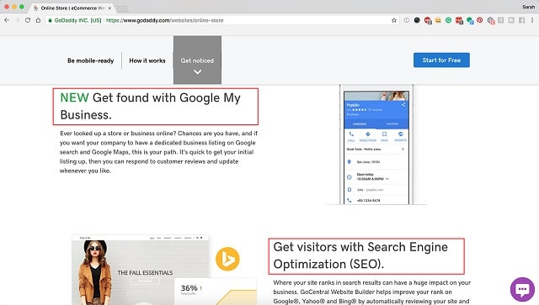Click the 36% stat card
The height and width of the screenshot is (305, 539).
point(216,292)
